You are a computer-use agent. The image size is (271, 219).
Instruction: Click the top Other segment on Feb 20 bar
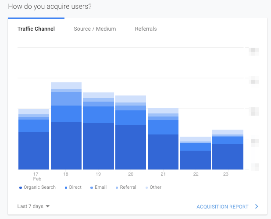pos(131,99)
